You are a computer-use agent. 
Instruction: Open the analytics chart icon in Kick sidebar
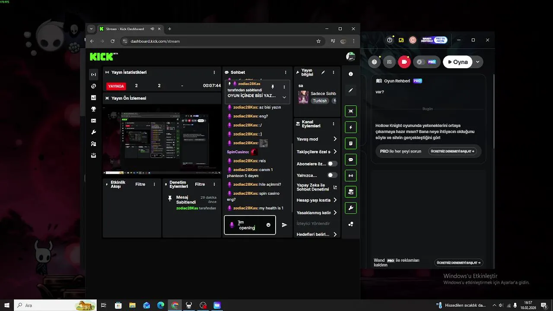click(93, 98)
